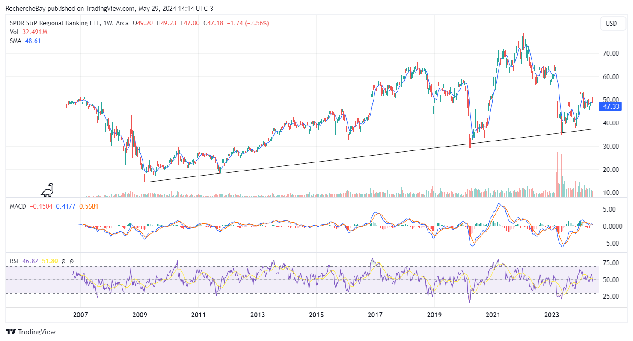633x341 pixels.
Task: Click the Vol indicator legend
Action: coord(14,32)
